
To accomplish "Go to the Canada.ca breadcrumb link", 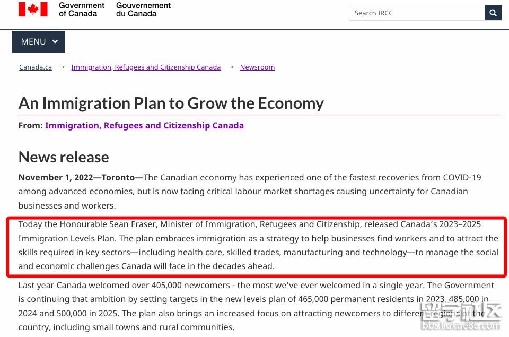I will click(x=36, y=67).
